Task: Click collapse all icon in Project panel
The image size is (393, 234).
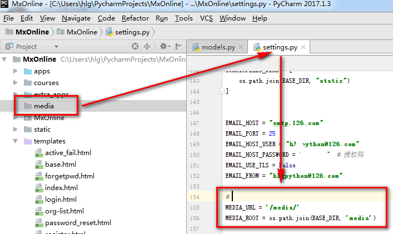Action: pos(147,46)
